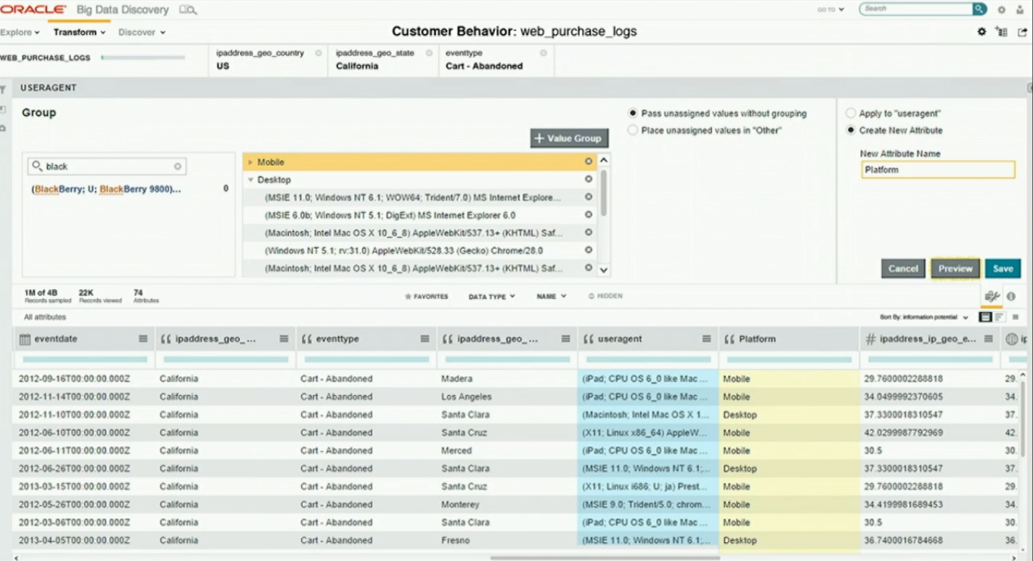
Task: Delete the Desktop value group
Action: click(588, 179)
